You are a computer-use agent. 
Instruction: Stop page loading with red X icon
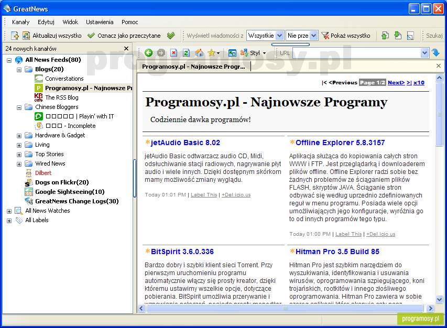coord(173,53)
